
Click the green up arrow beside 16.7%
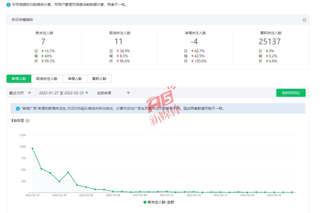click(x=43, y=51)
